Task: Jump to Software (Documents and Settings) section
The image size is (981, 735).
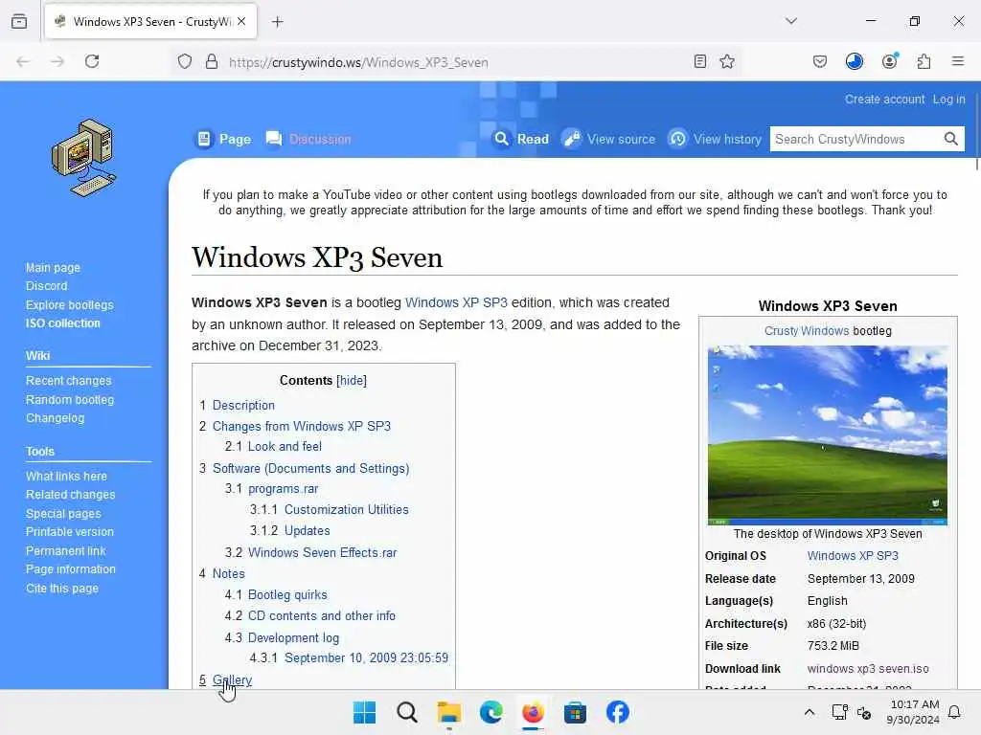Action: (311, 468)
